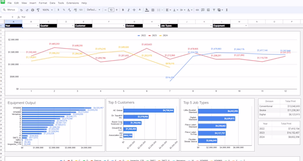Open the Format menu
The width and height of the screenshot is (303, 161).
coord(43,3)
